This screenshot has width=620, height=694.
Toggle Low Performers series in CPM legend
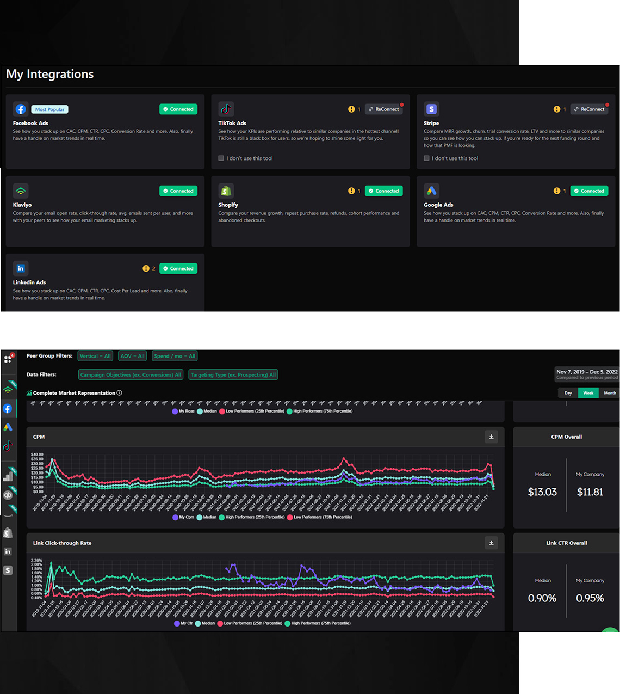(320, 517)
